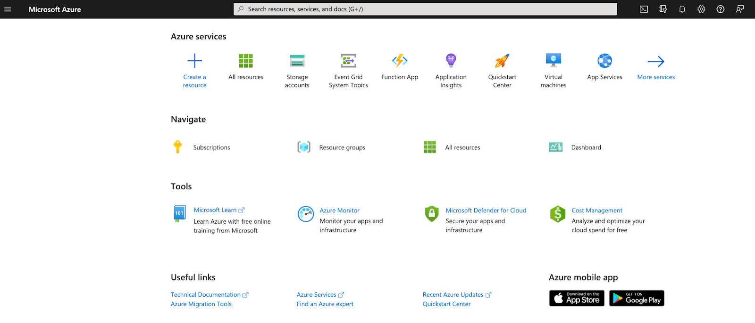Click the Event Grid System Topics label
The image size is (755, 323).
(x=348, y=81)
